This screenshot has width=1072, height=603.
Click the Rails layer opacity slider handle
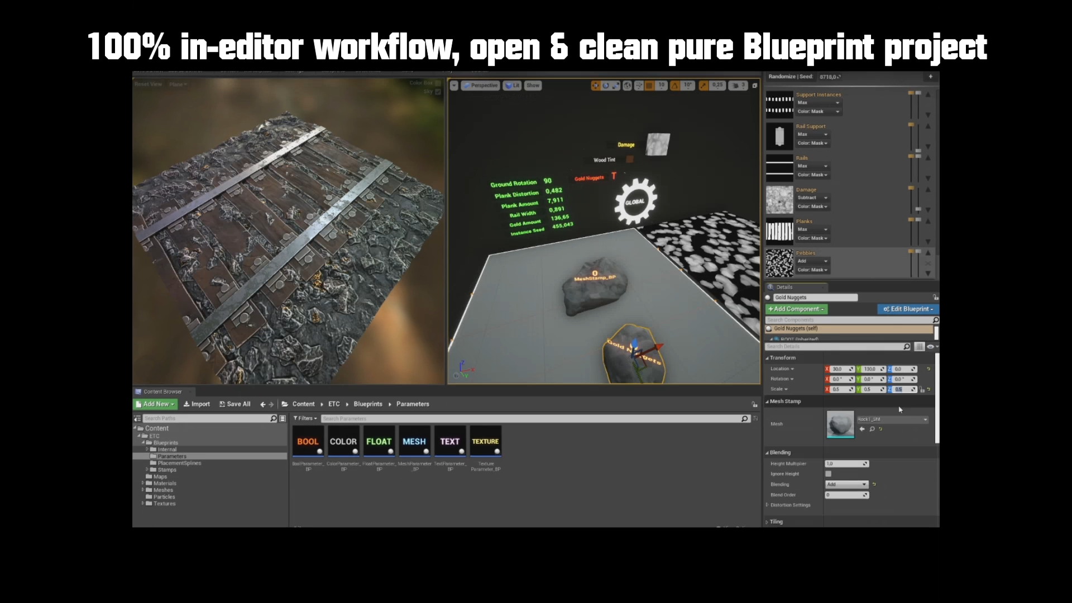[x=911, y=156]
